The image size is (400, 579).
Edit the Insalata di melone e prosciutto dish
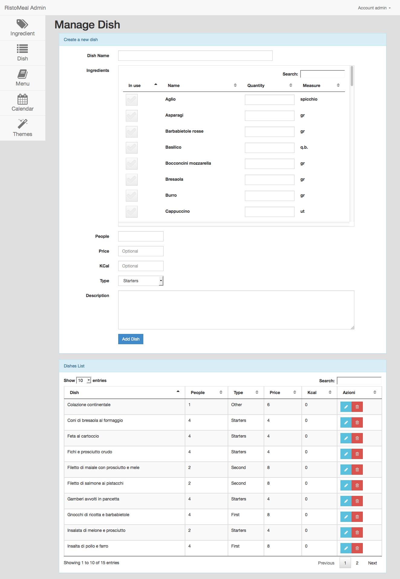pos(346,532)
